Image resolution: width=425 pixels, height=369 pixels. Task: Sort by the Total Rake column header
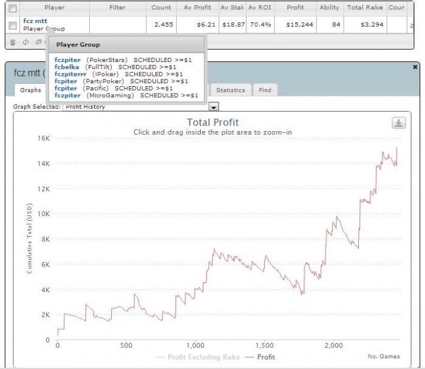(365, 7)
